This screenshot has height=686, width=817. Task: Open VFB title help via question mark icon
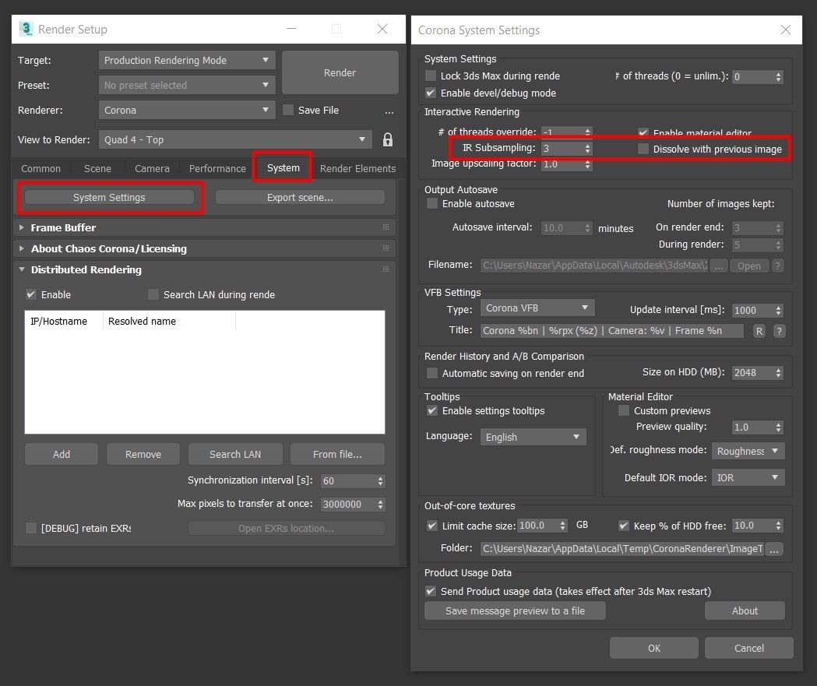pyautogui.click(x=779, y=331)
